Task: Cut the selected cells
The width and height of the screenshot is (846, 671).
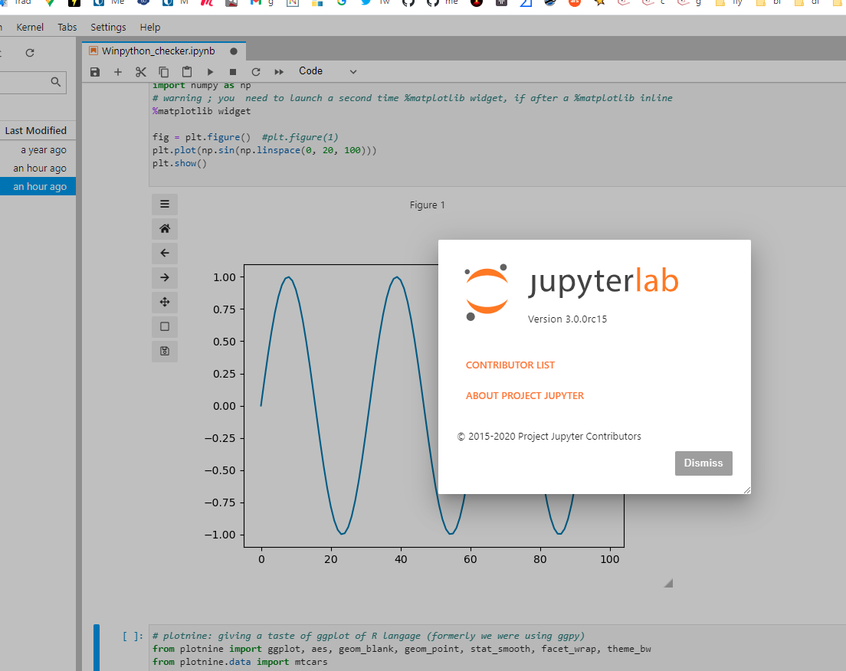Action: pyautogui.click(x=141, y=70)
